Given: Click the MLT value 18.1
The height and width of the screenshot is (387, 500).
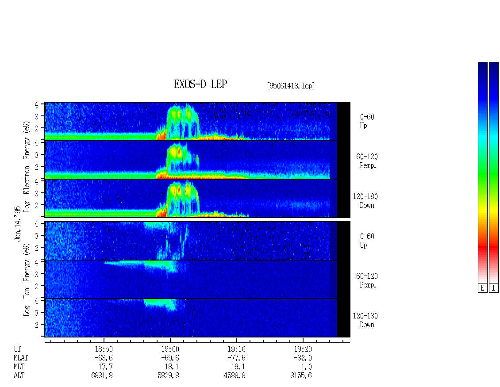Looking at the screenshot, I should [172, 367].
